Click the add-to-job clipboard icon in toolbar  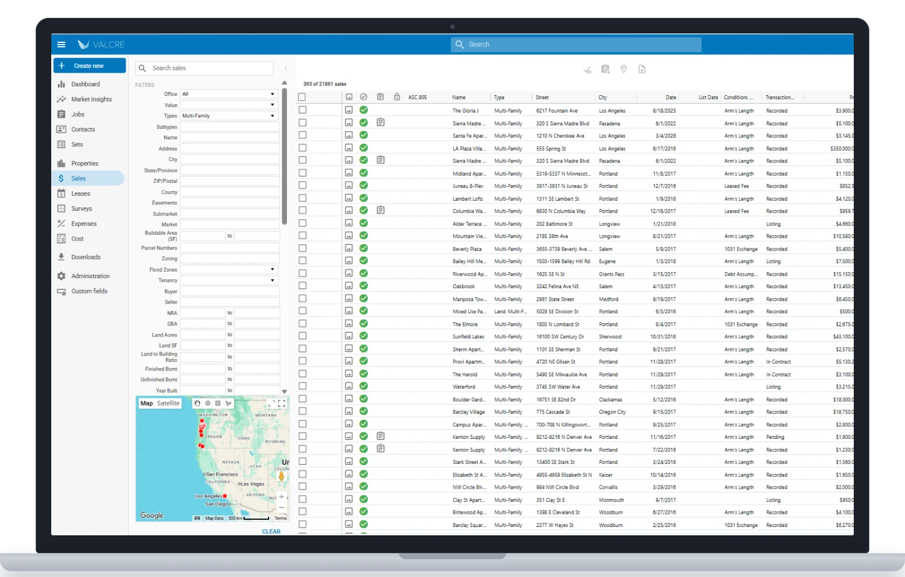click(x=606, y=70)
